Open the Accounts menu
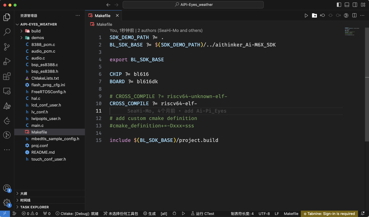 (x=7, y=188)
